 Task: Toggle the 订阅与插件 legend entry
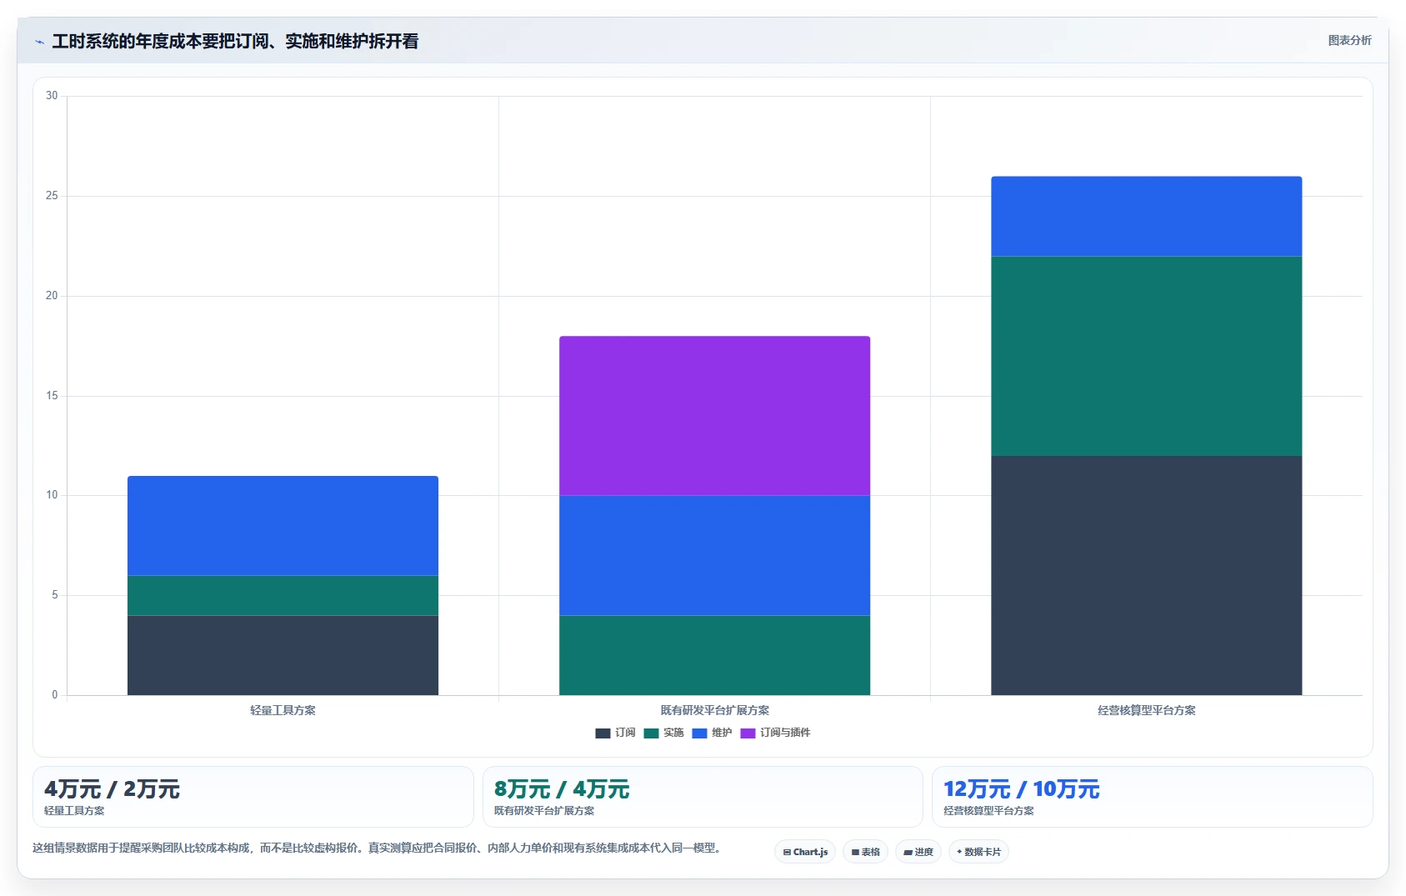775,733
